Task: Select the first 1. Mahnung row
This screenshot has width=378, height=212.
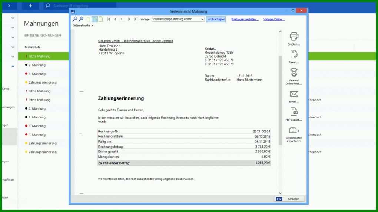Action: (43, 74)
